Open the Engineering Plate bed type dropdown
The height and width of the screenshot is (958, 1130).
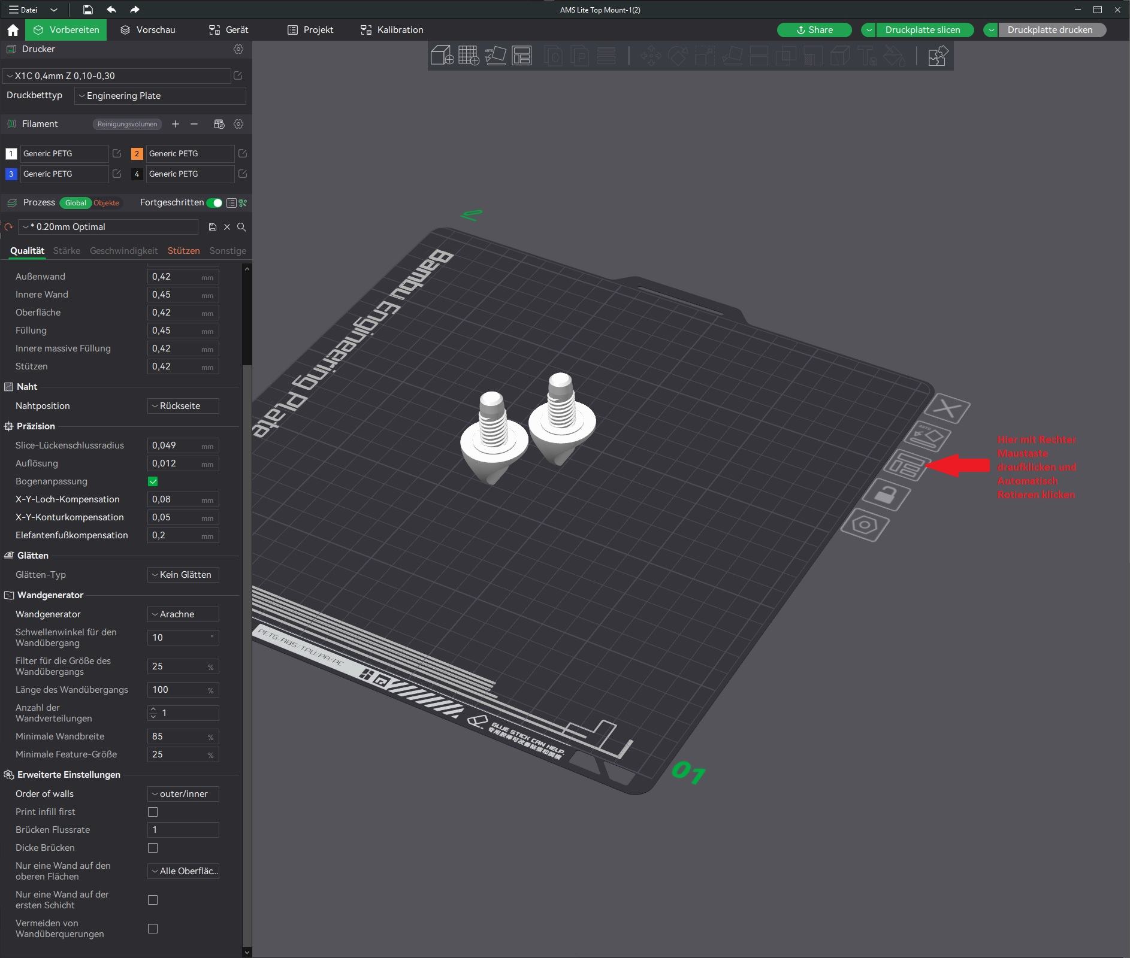[160, 96]
